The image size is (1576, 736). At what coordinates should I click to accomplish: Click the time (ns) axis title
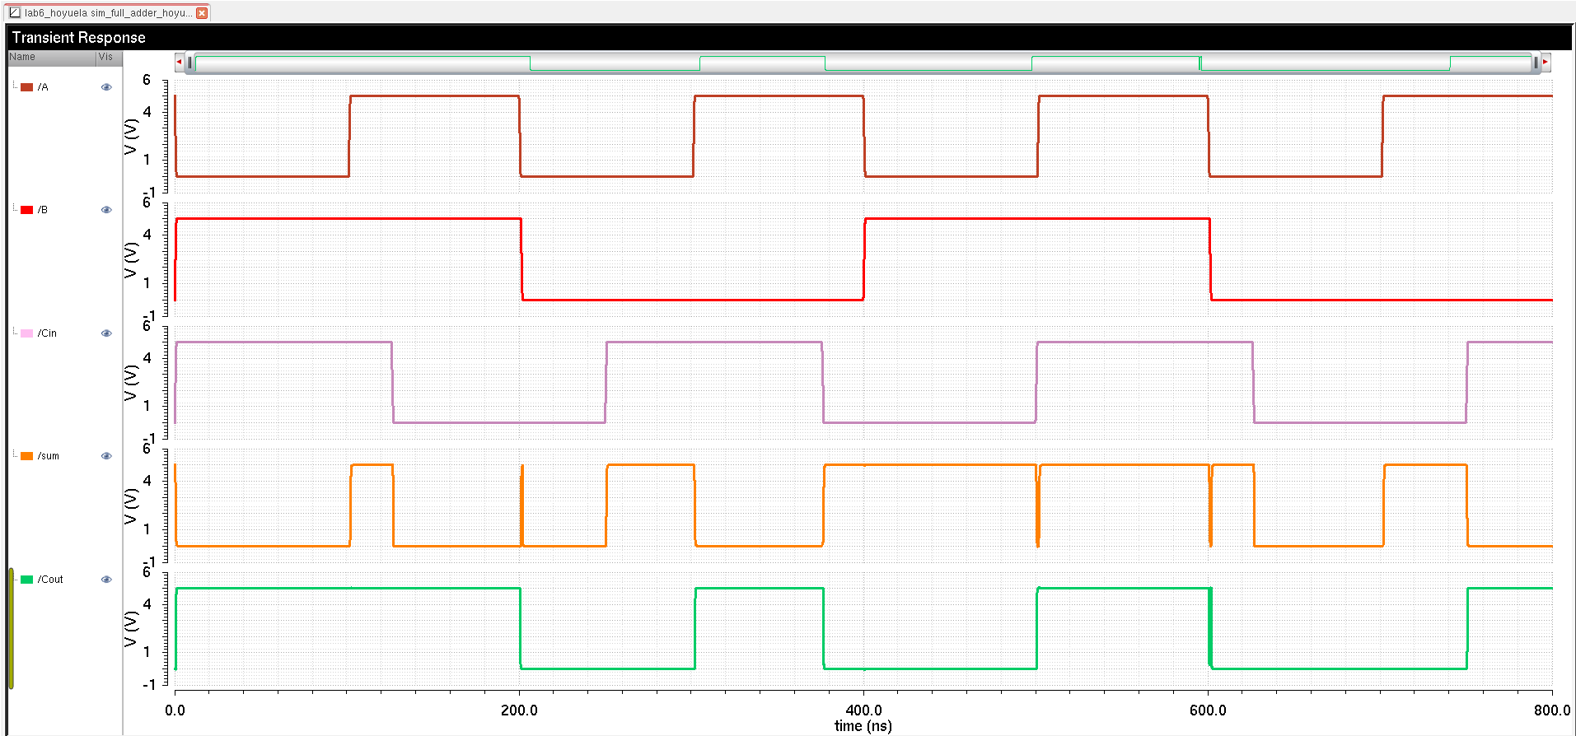(863, 726)
